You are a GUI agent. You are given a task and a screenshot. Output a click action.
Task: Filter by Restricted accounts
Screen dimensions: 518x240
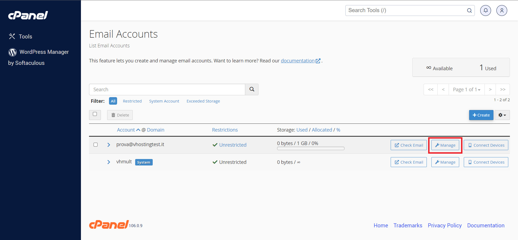click(132, 101)
